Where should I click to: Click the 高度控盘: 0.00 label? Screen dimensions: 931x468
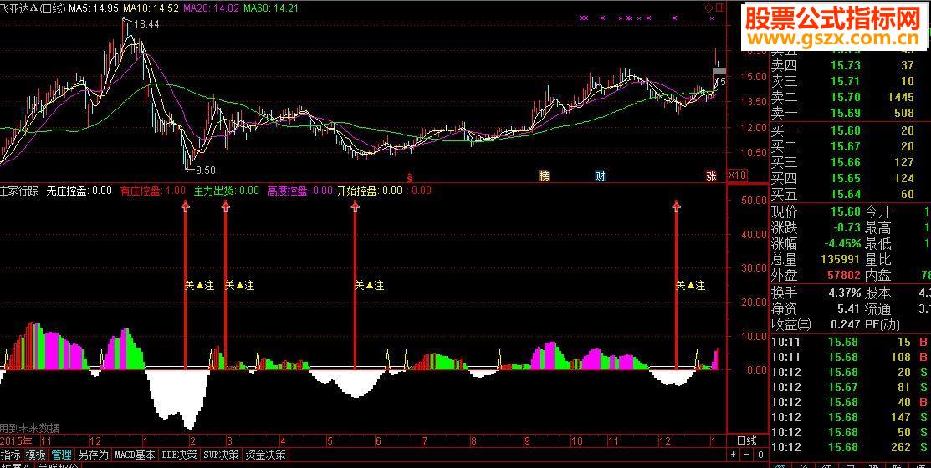(x=299, y=191)
